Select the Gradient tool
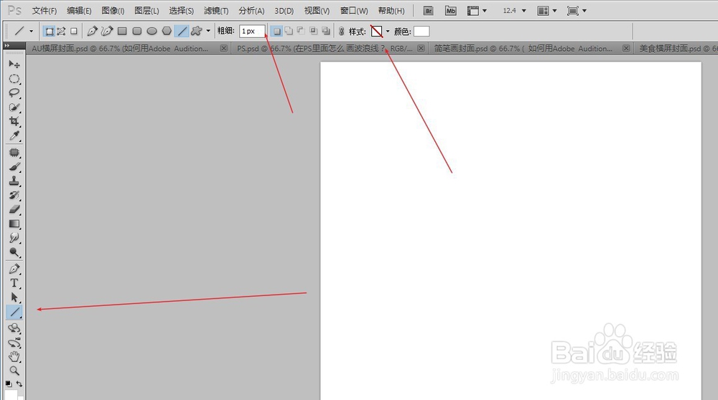 pyautogui.click(x=14, y=224)
